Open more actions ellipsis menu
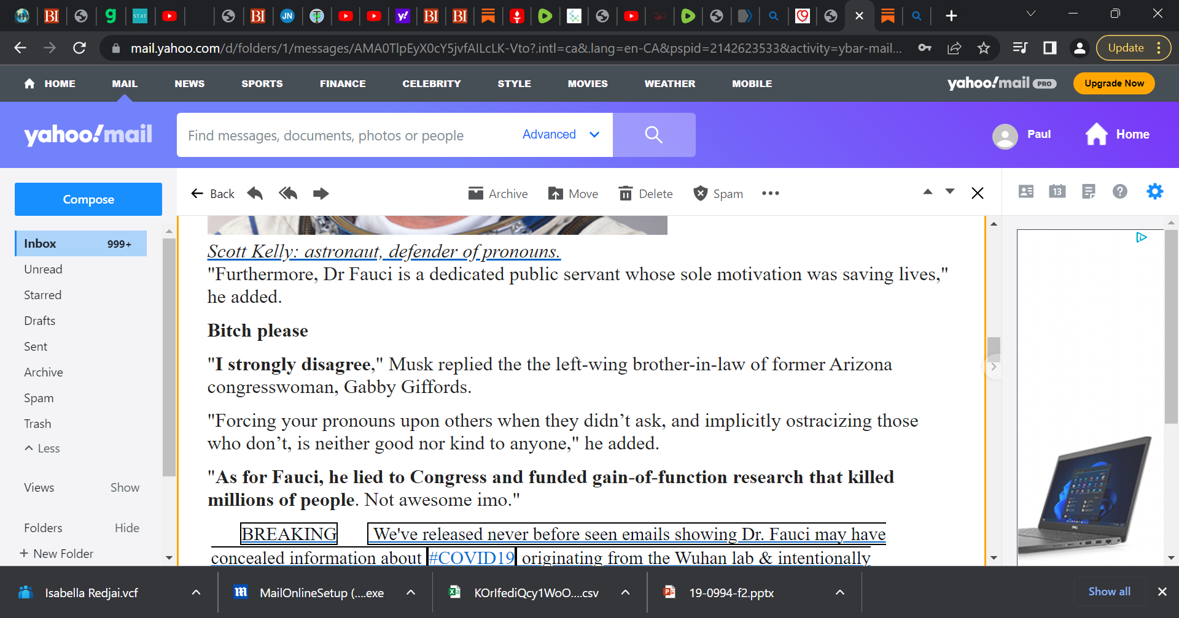1179x618 pixels. point(770,194)
